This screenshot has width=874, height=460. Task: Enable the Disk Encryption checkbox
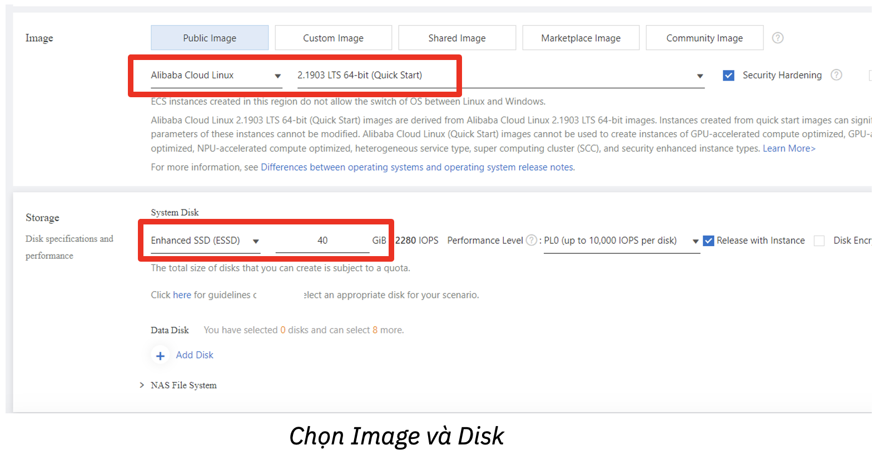(819, 241)
